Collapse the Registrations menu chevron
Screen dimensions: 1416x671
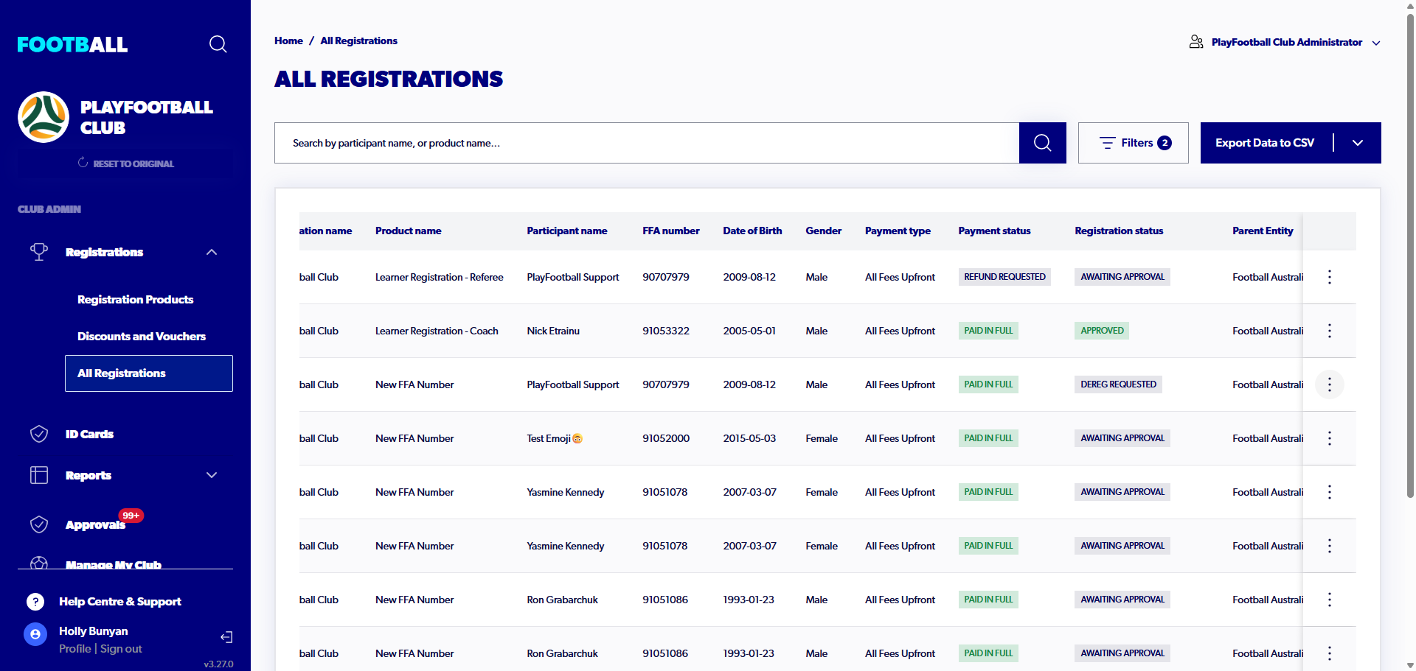[x=212, y=252]
